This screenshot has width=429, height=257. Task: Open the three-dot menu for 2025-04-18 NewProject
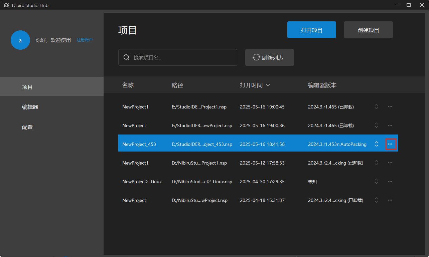390,200
